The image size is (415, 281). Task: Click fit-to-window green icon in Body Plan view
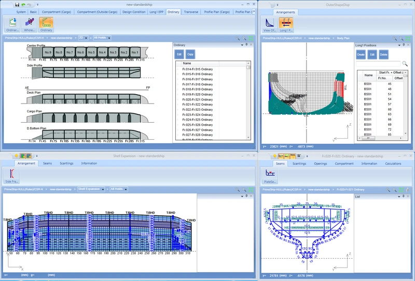[407, 38]
